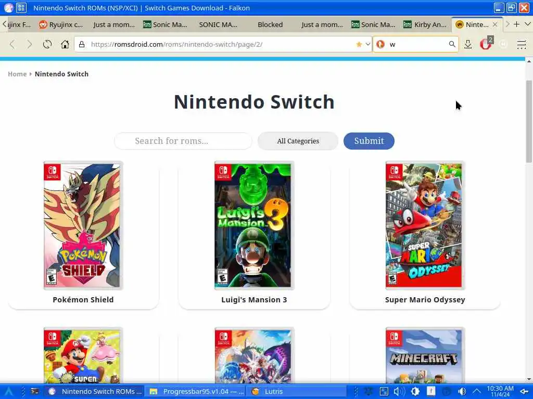This screenshot has width=533, height=399.
Task: Click the browser back arrow
Action: coord(12,45)
